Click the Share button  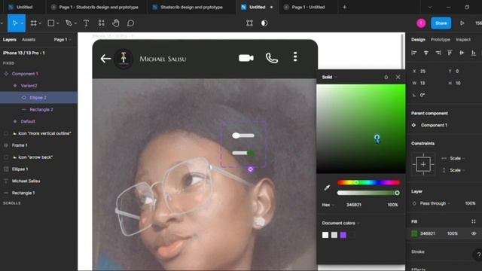[441, 23]
